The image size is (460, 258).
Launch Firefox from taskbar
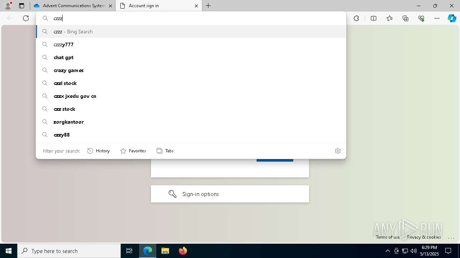pyautogui.click(x=183, y=251)
